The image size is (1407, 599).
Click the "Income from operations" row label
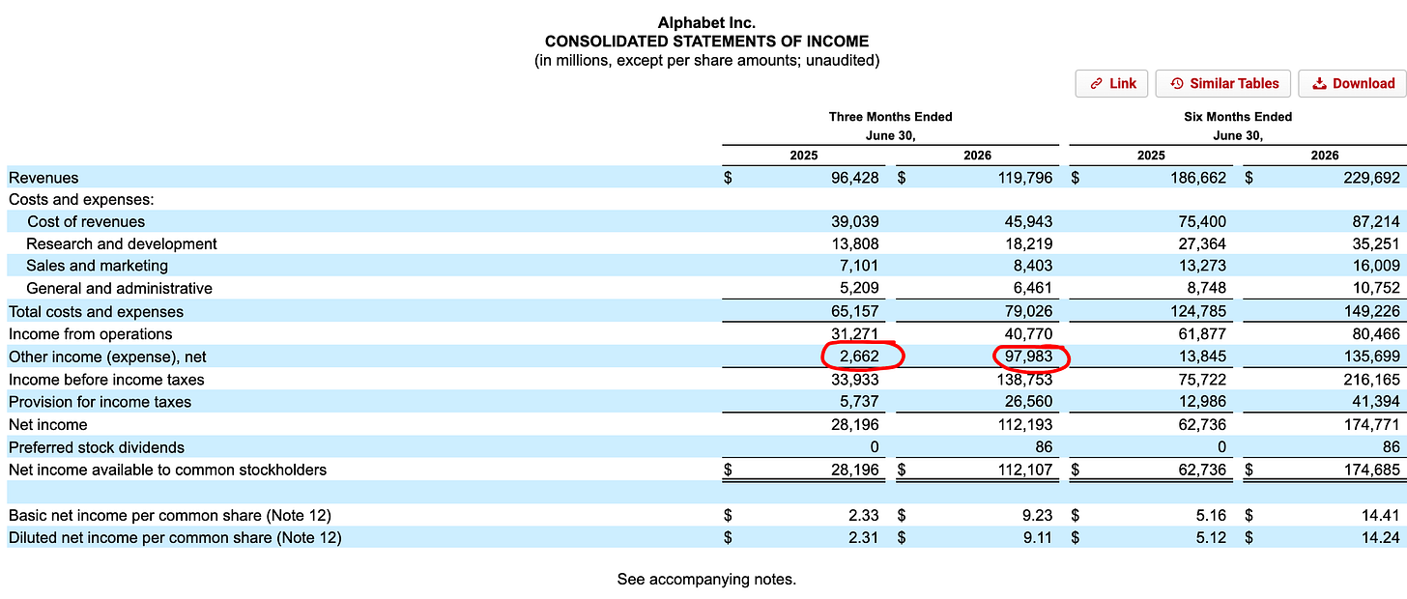pos(91,334)
